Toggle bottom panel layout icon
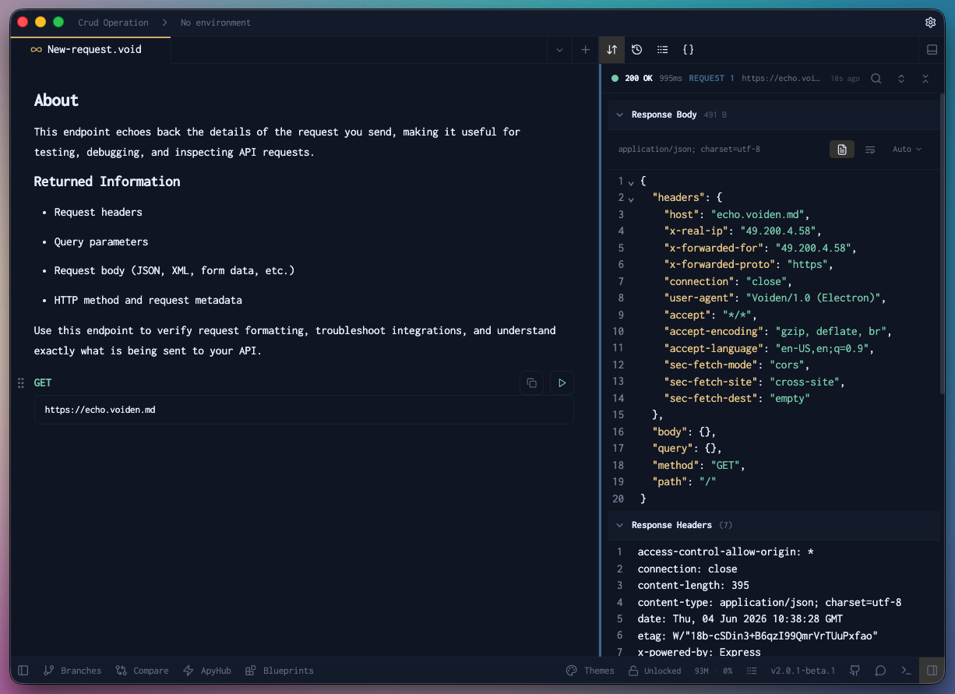 [932, 50]
